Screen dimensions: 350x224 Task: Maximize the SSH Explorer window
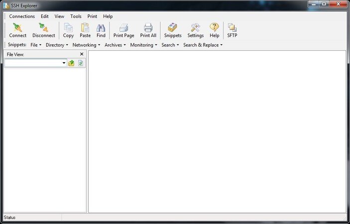324,4
